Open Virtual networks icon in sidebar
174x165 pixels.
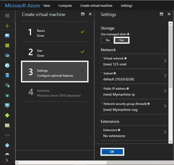[x=7, y=135]
